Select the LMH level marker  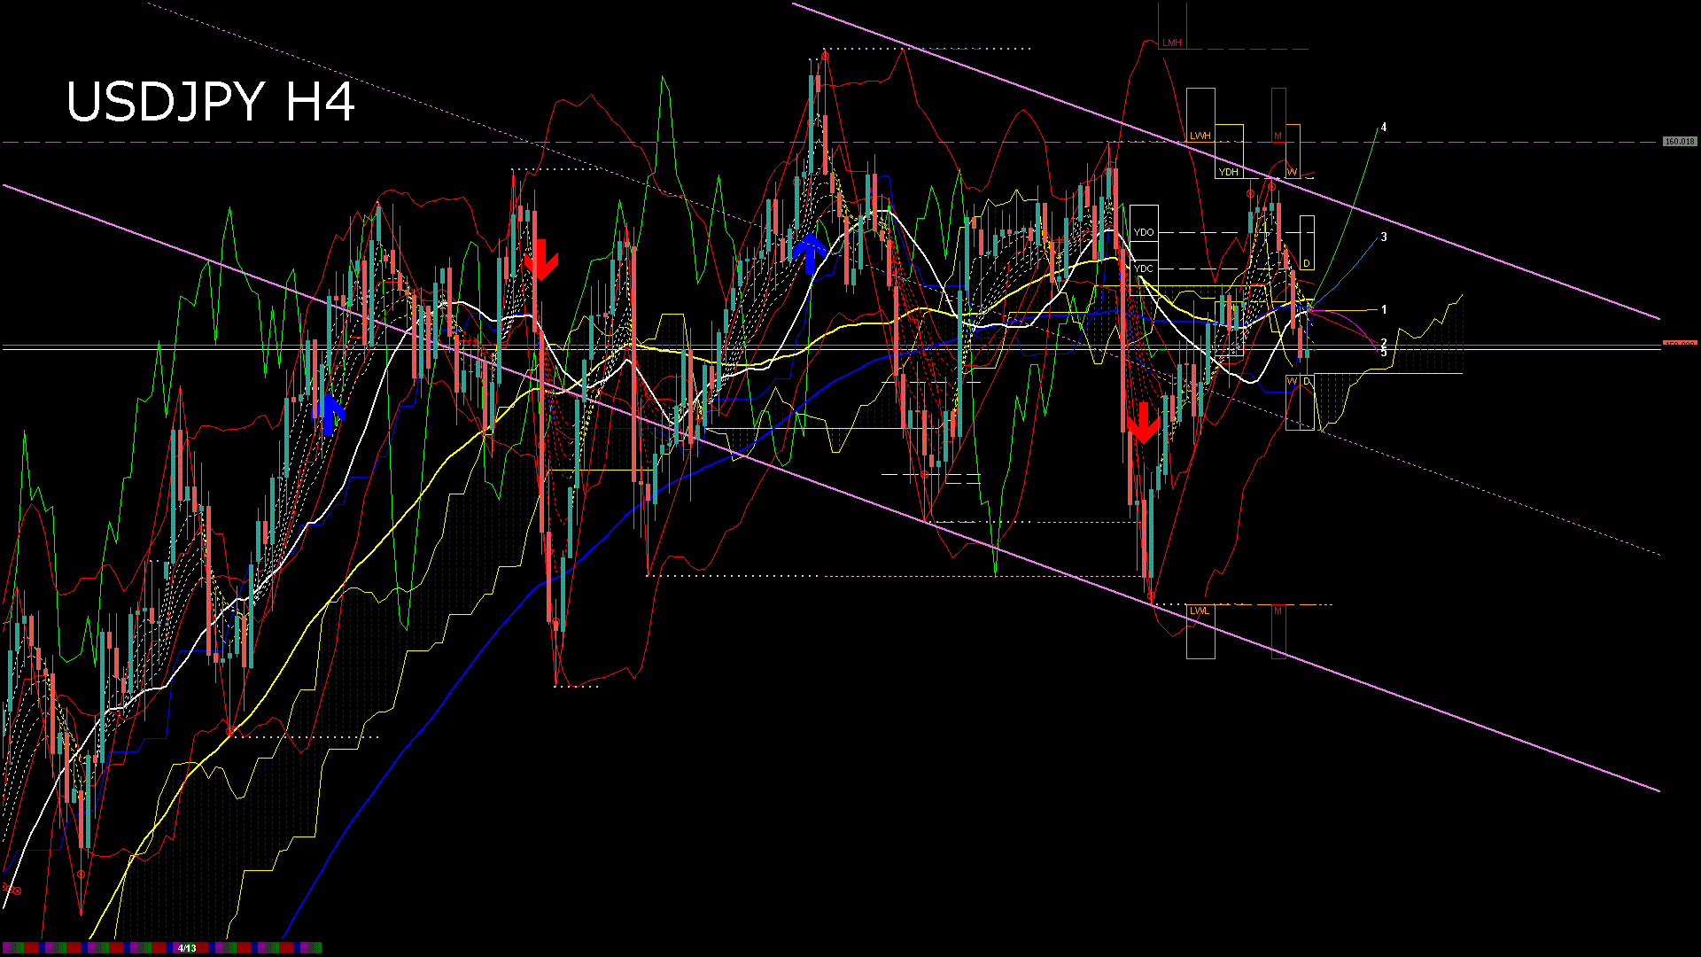click(x=1171, y=43)
